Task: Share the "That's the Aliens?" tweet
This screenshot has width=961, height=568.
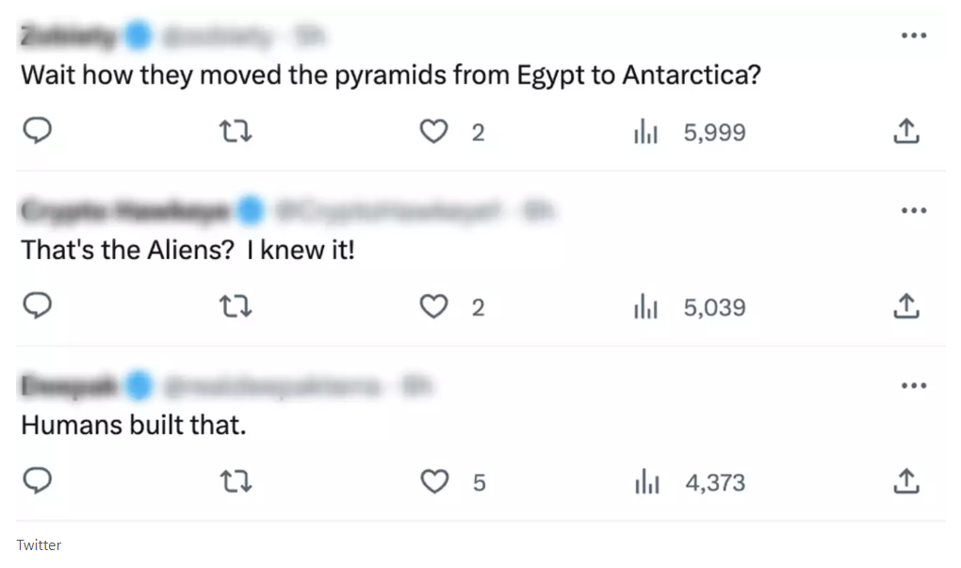Action: point(905,307)
